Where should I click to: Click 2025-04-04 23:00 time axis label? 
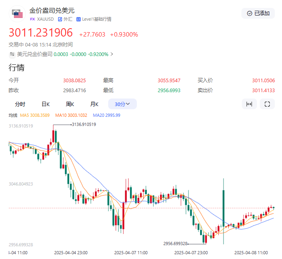(71, 253)
